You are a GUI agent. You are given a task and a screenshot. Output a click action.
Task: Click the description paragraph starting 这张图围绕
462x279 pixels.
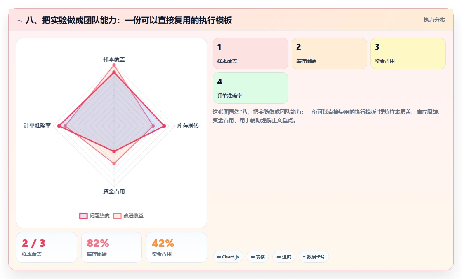[327, 116]
